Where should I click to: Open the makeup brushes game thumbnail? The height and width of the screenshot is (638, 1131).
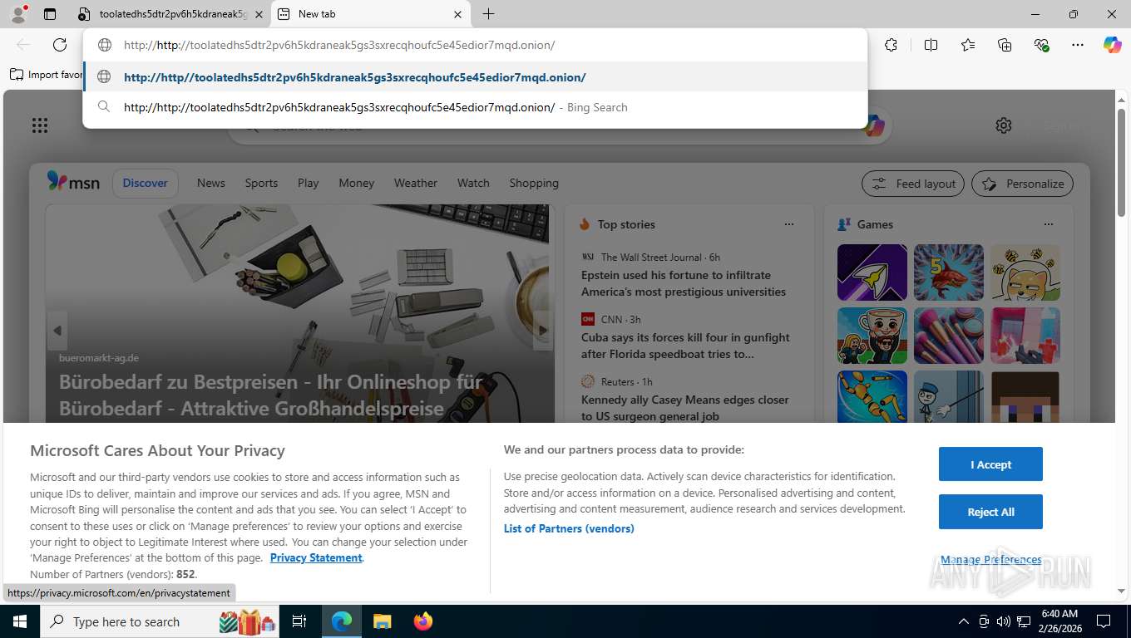click(x=949, y=336)
